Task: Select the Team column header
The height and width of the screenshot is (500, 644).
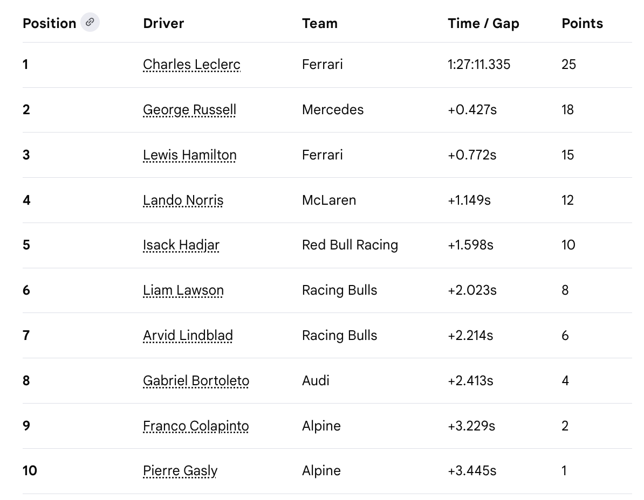Action: 319,23
